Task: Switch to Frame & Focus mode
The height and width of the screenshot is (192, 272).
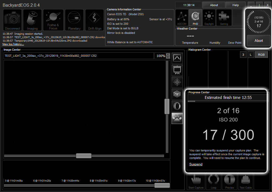Action: coord(53,20)
